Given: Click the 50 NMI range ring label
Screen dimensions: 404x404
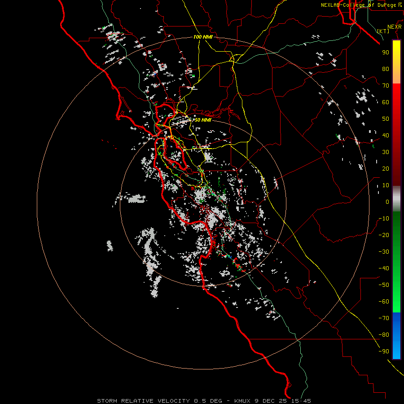Looking at the screenshot, I should click(203, 120).
